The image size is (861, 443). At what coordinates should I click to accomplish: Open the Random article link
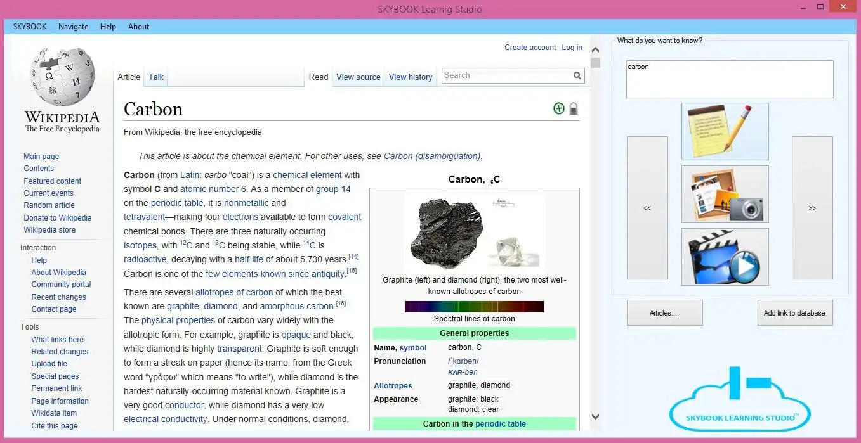point(49,205)
